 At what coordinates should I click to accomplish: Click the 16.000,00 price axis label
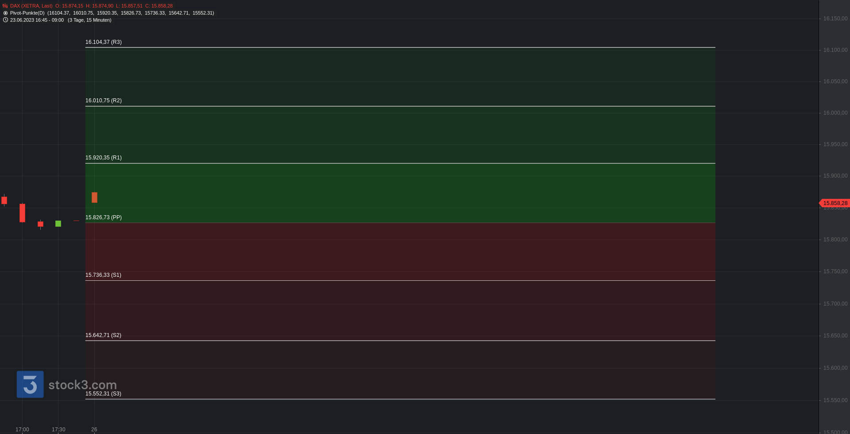tap(835, 113)
